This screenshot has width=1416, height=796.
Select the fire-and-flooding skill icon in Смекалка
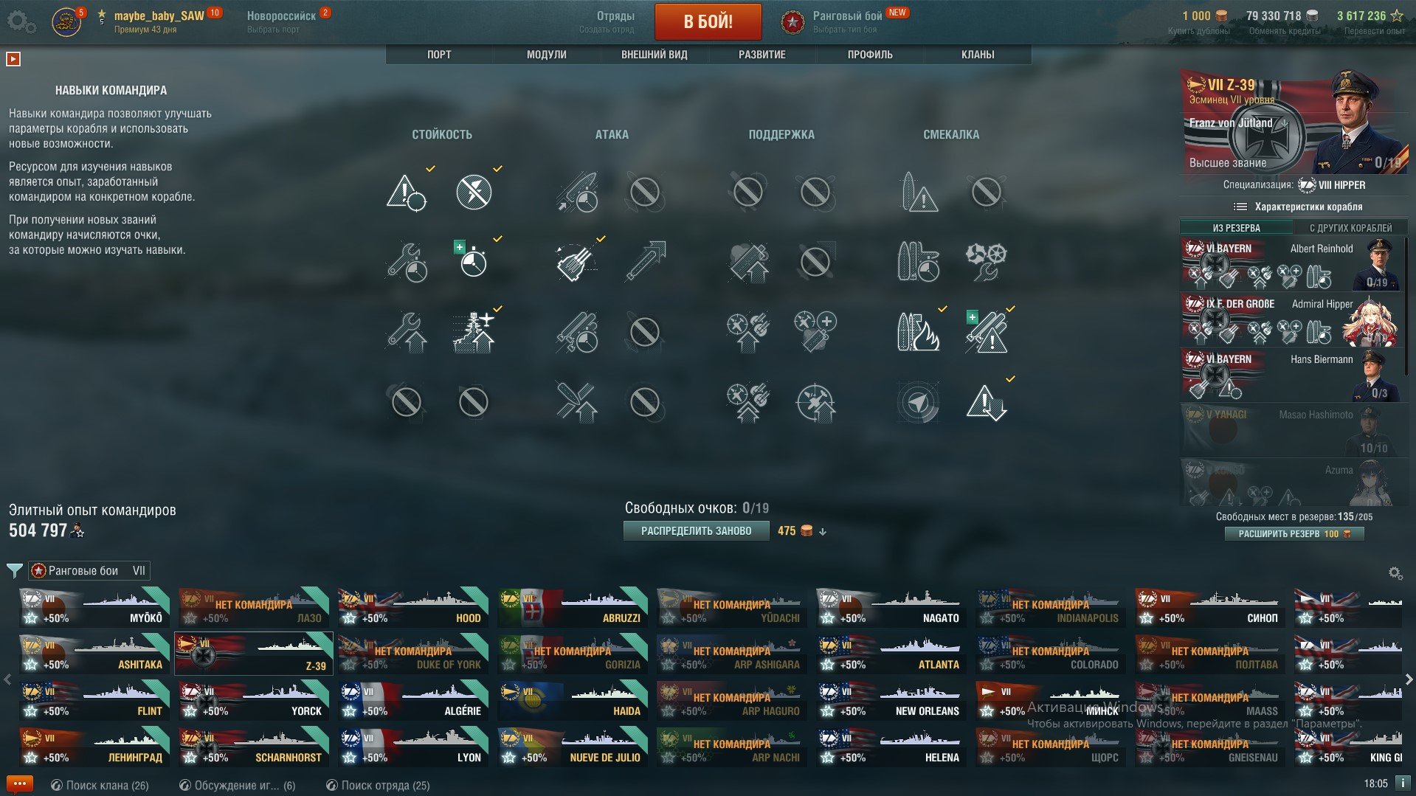tap(918, 332)
